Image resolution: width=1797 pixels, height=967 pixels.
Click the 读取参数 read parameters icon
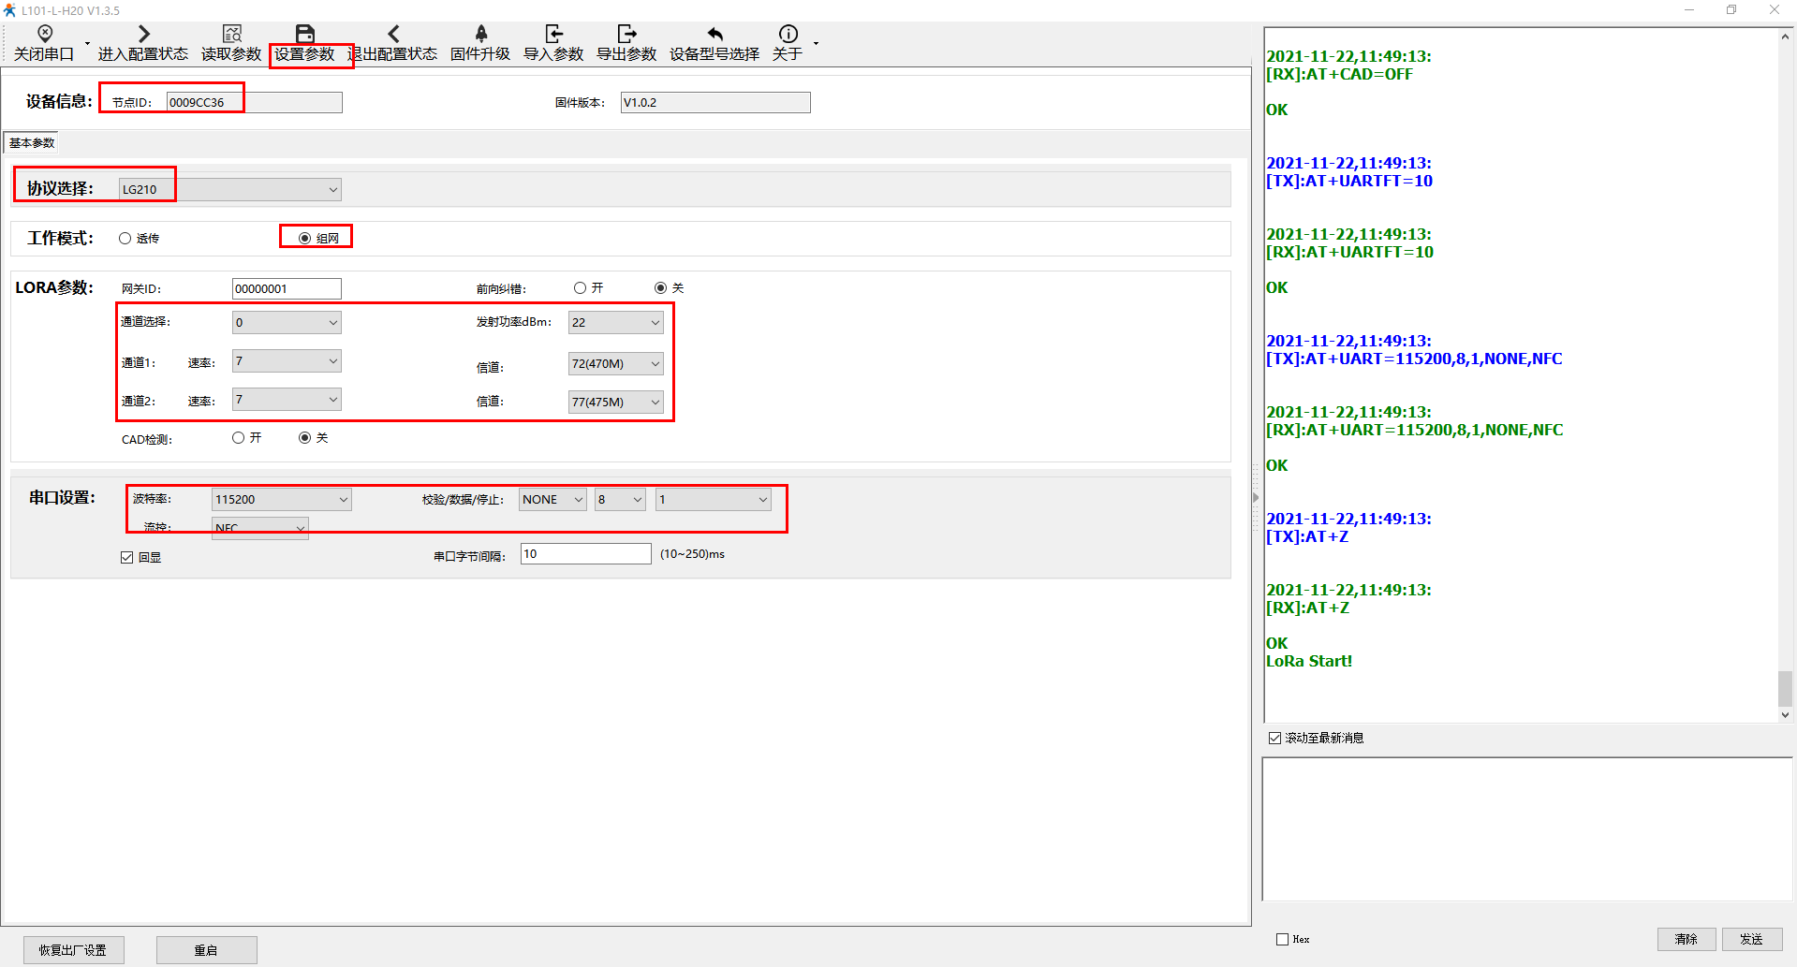pos(231,35)
